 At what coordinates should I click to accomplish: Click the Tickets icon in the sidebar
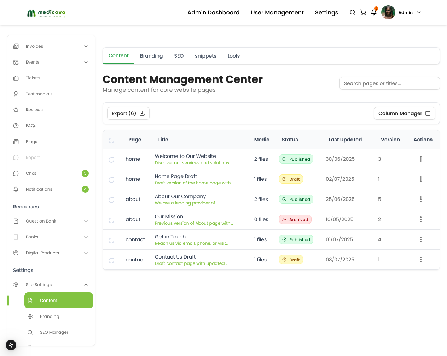point(16,78)
